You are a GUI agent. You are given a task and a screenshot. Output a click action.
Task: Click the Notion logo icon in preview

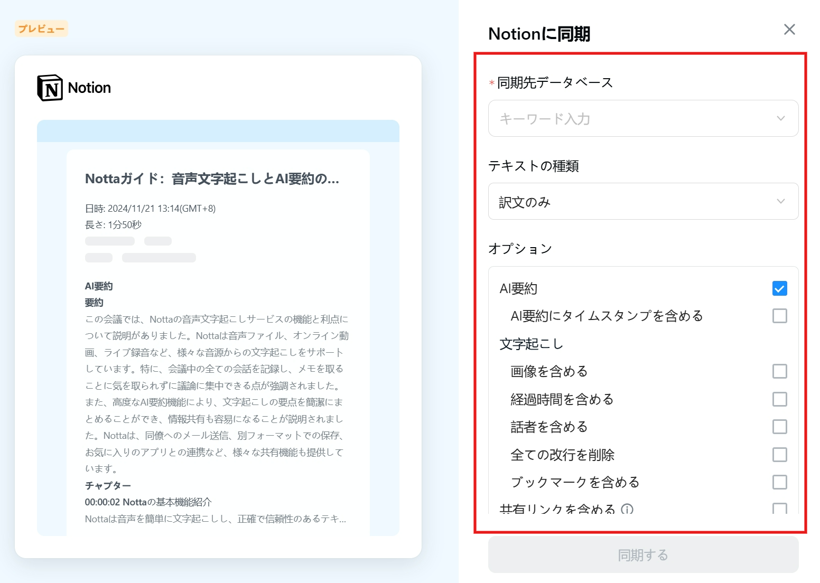pos(50,88)
